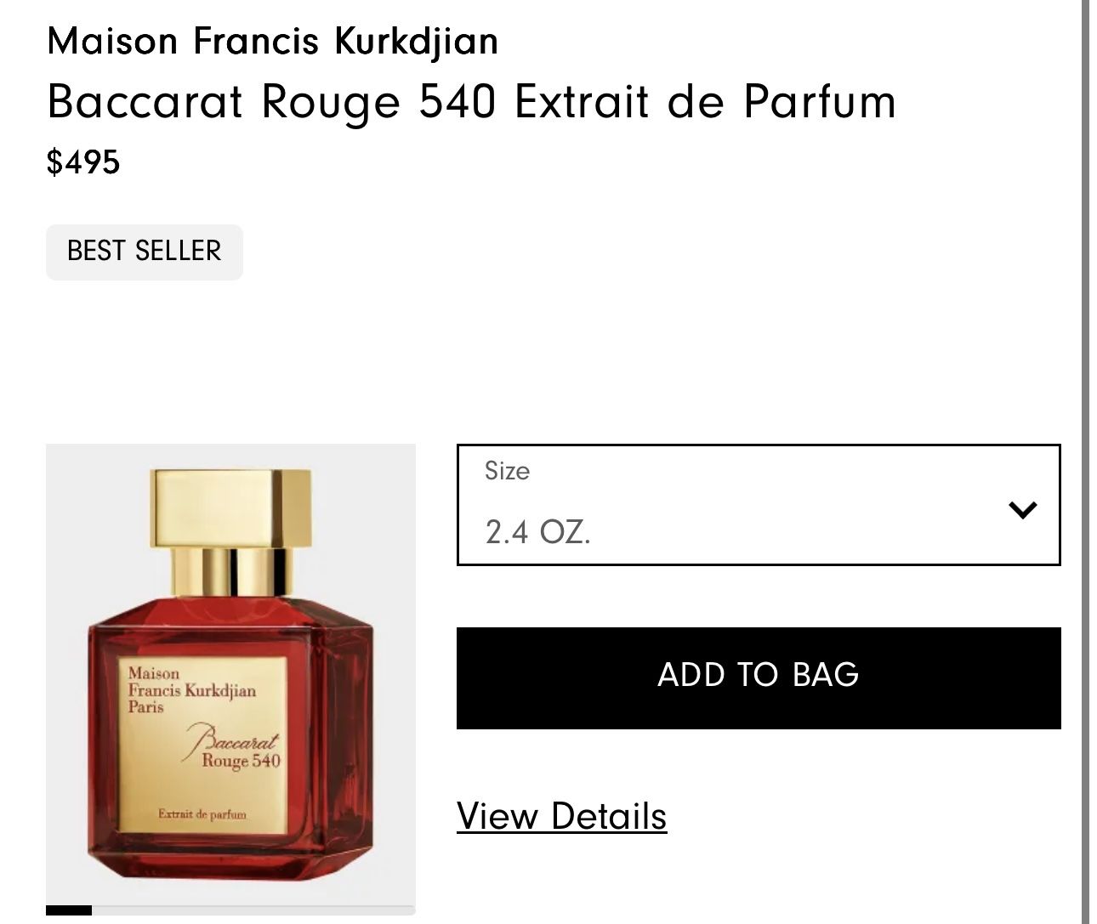Screen dimensions: 1097x924
Task: Click the $495 price text
Action: [x=83, y=162]
